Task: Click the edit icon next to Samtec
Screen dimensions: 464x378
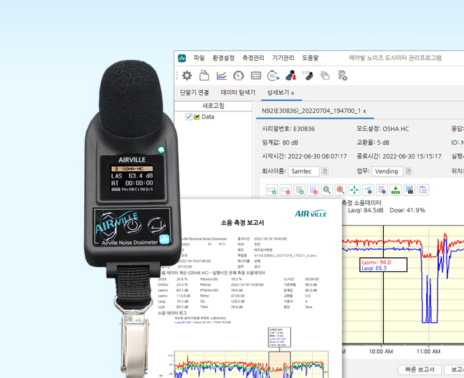Action: pos(325,171)
